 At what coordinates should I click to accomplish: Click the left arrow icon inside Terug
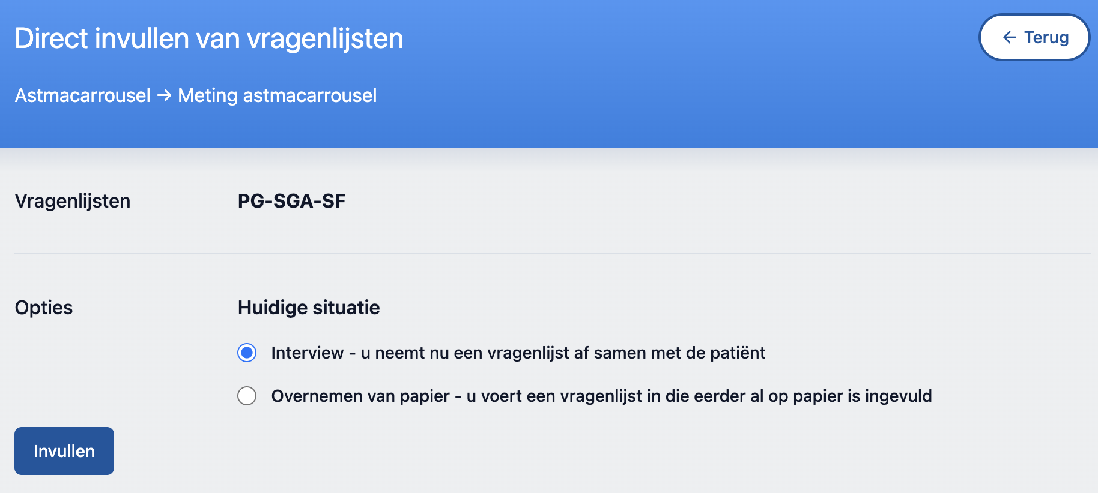point(1010,37)
